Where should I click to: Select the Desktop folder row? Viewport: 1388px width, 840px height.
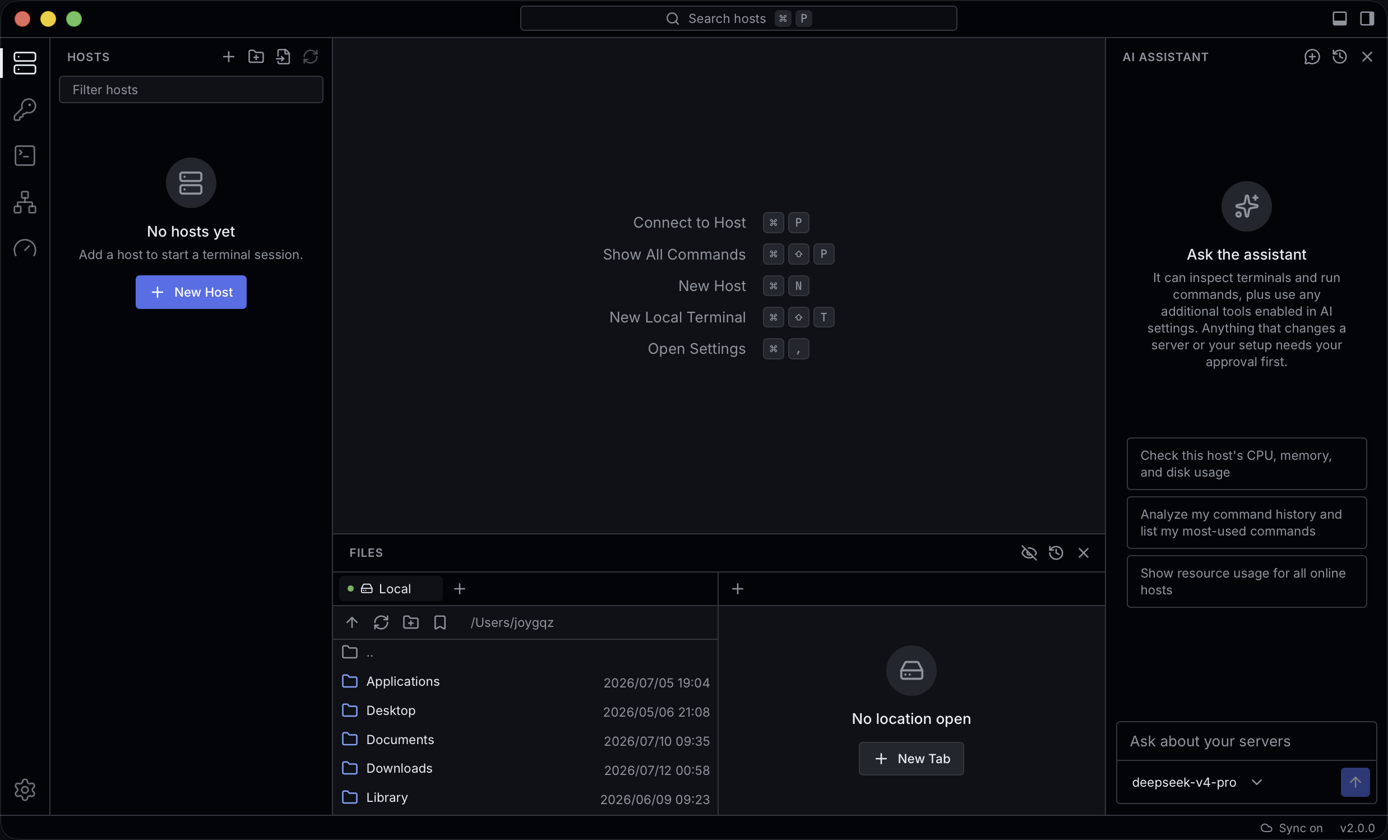(x=526, y=711)
